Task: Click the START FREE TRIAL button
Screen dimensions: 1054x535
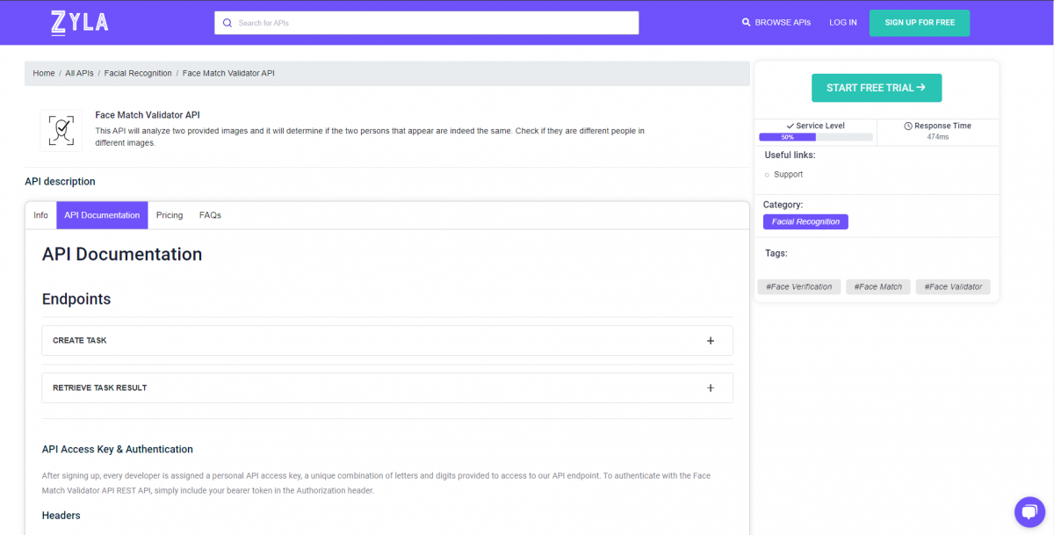Action: [876, 88]
